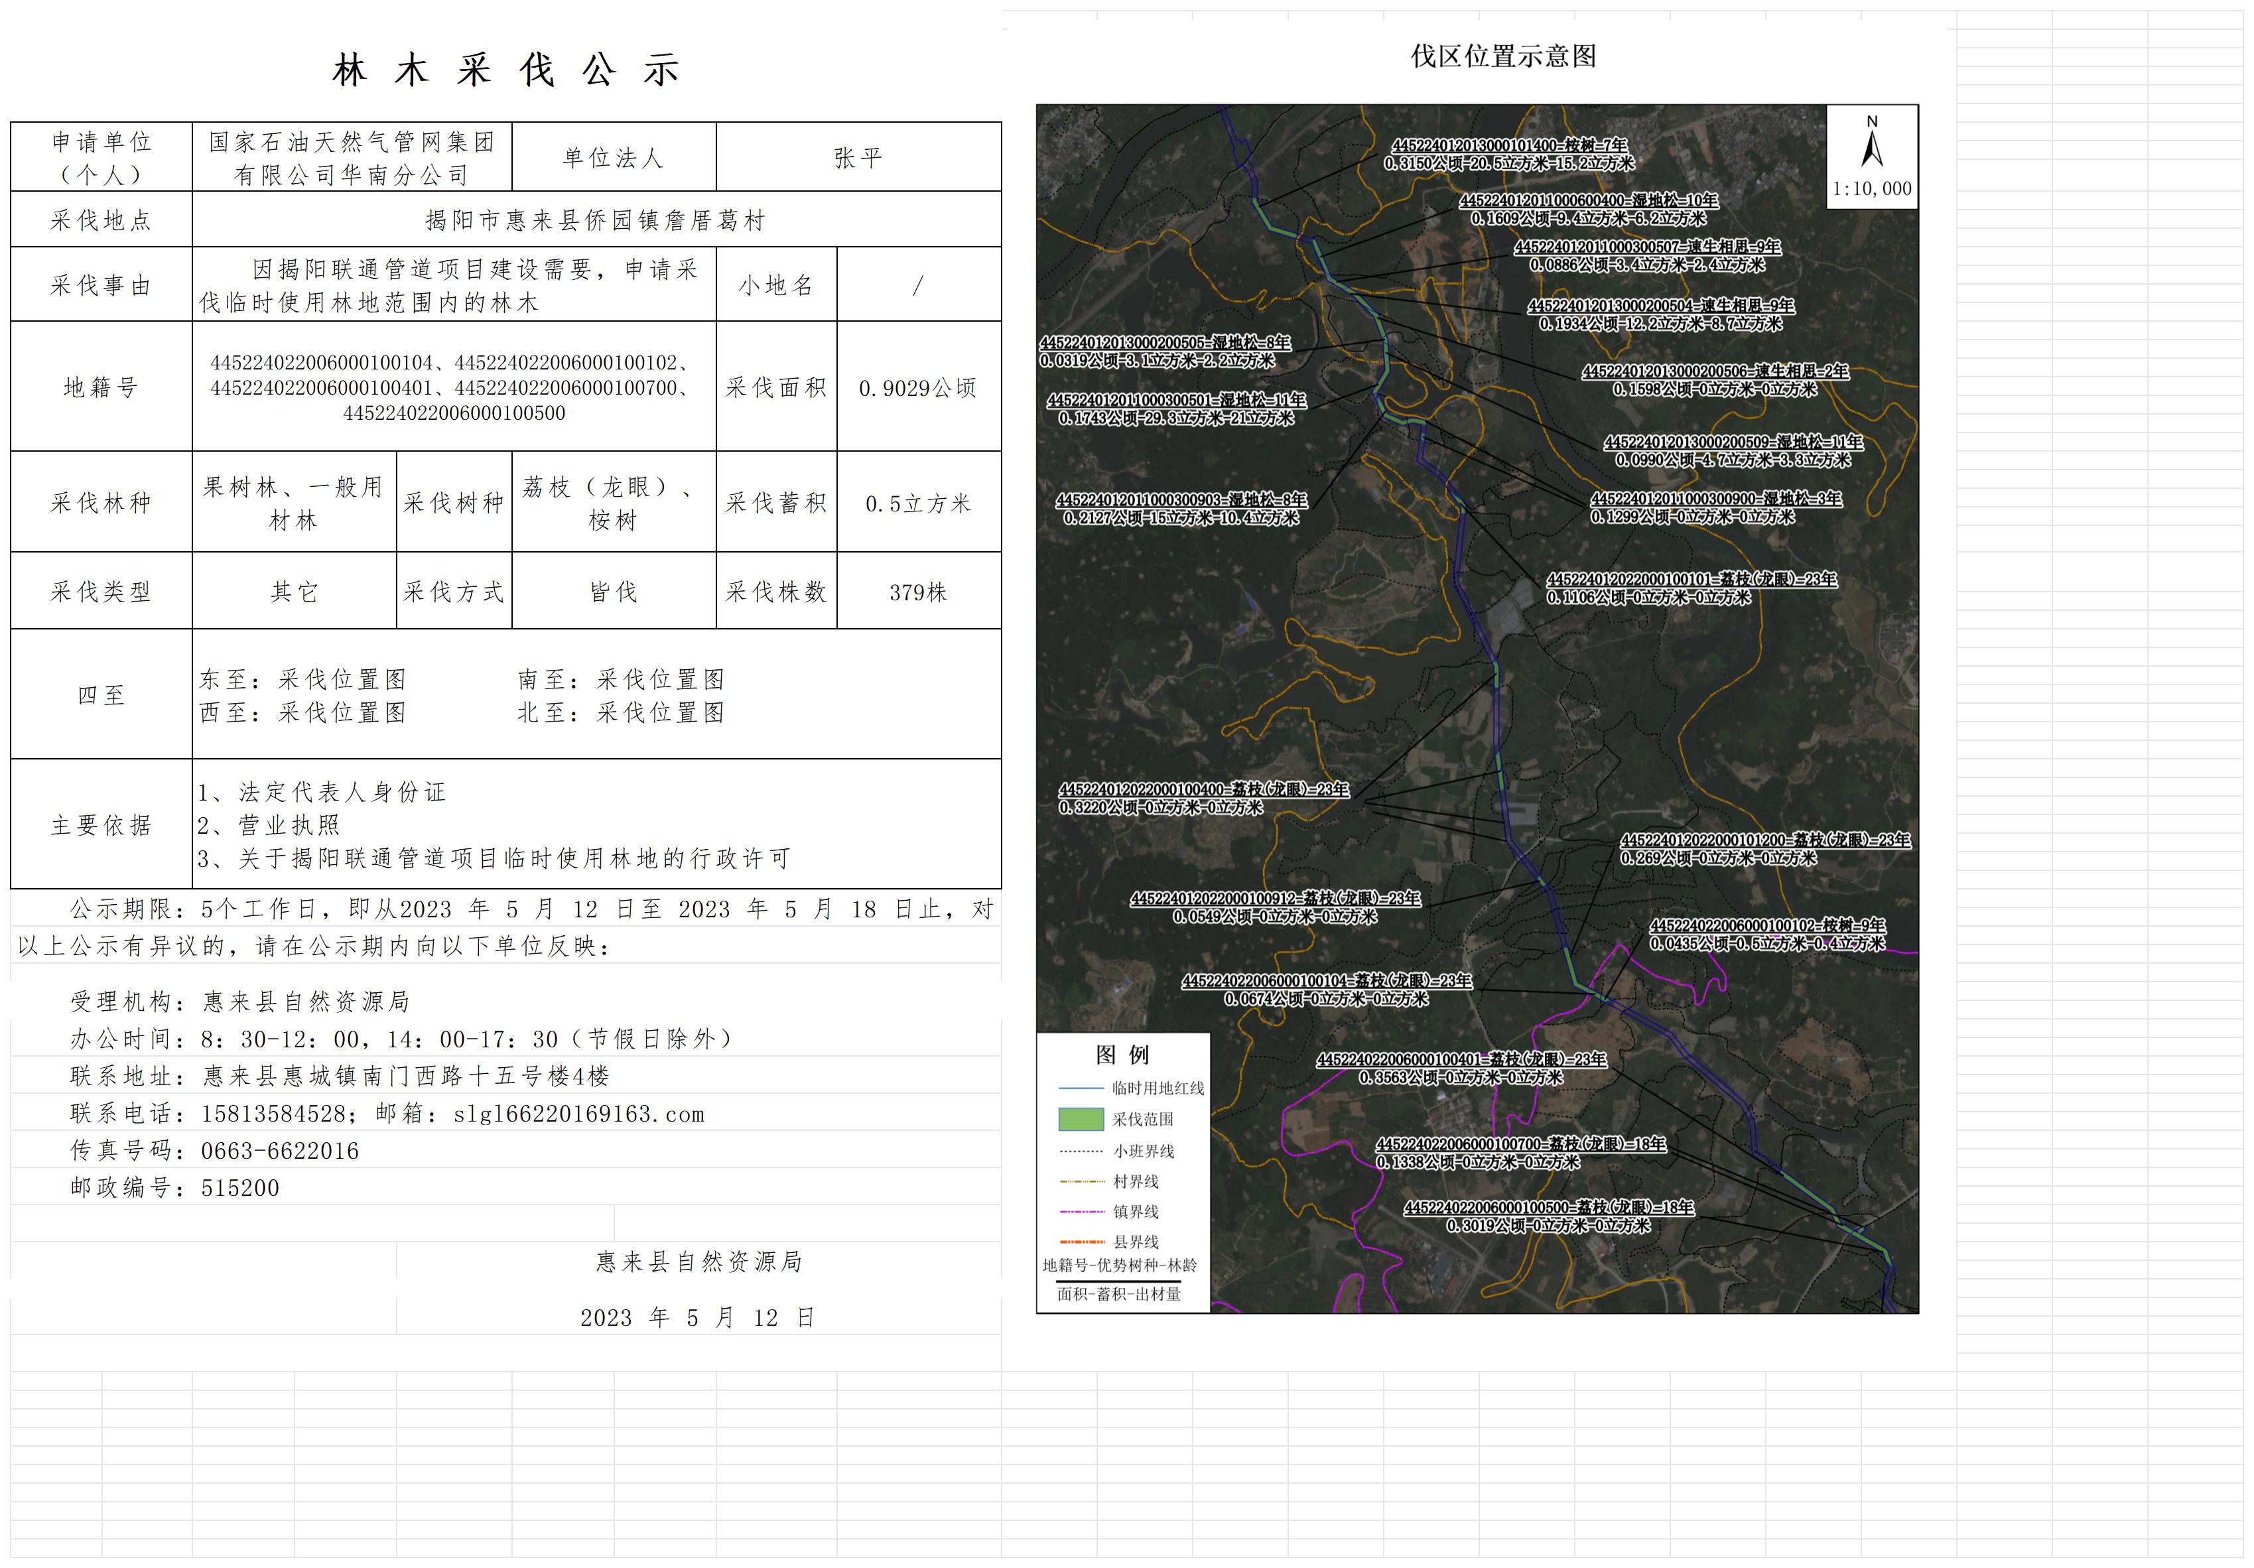Click the 1:10,000 map scale text
This screenshot has width=2254, height=1568.
[x=1871, y=188]
